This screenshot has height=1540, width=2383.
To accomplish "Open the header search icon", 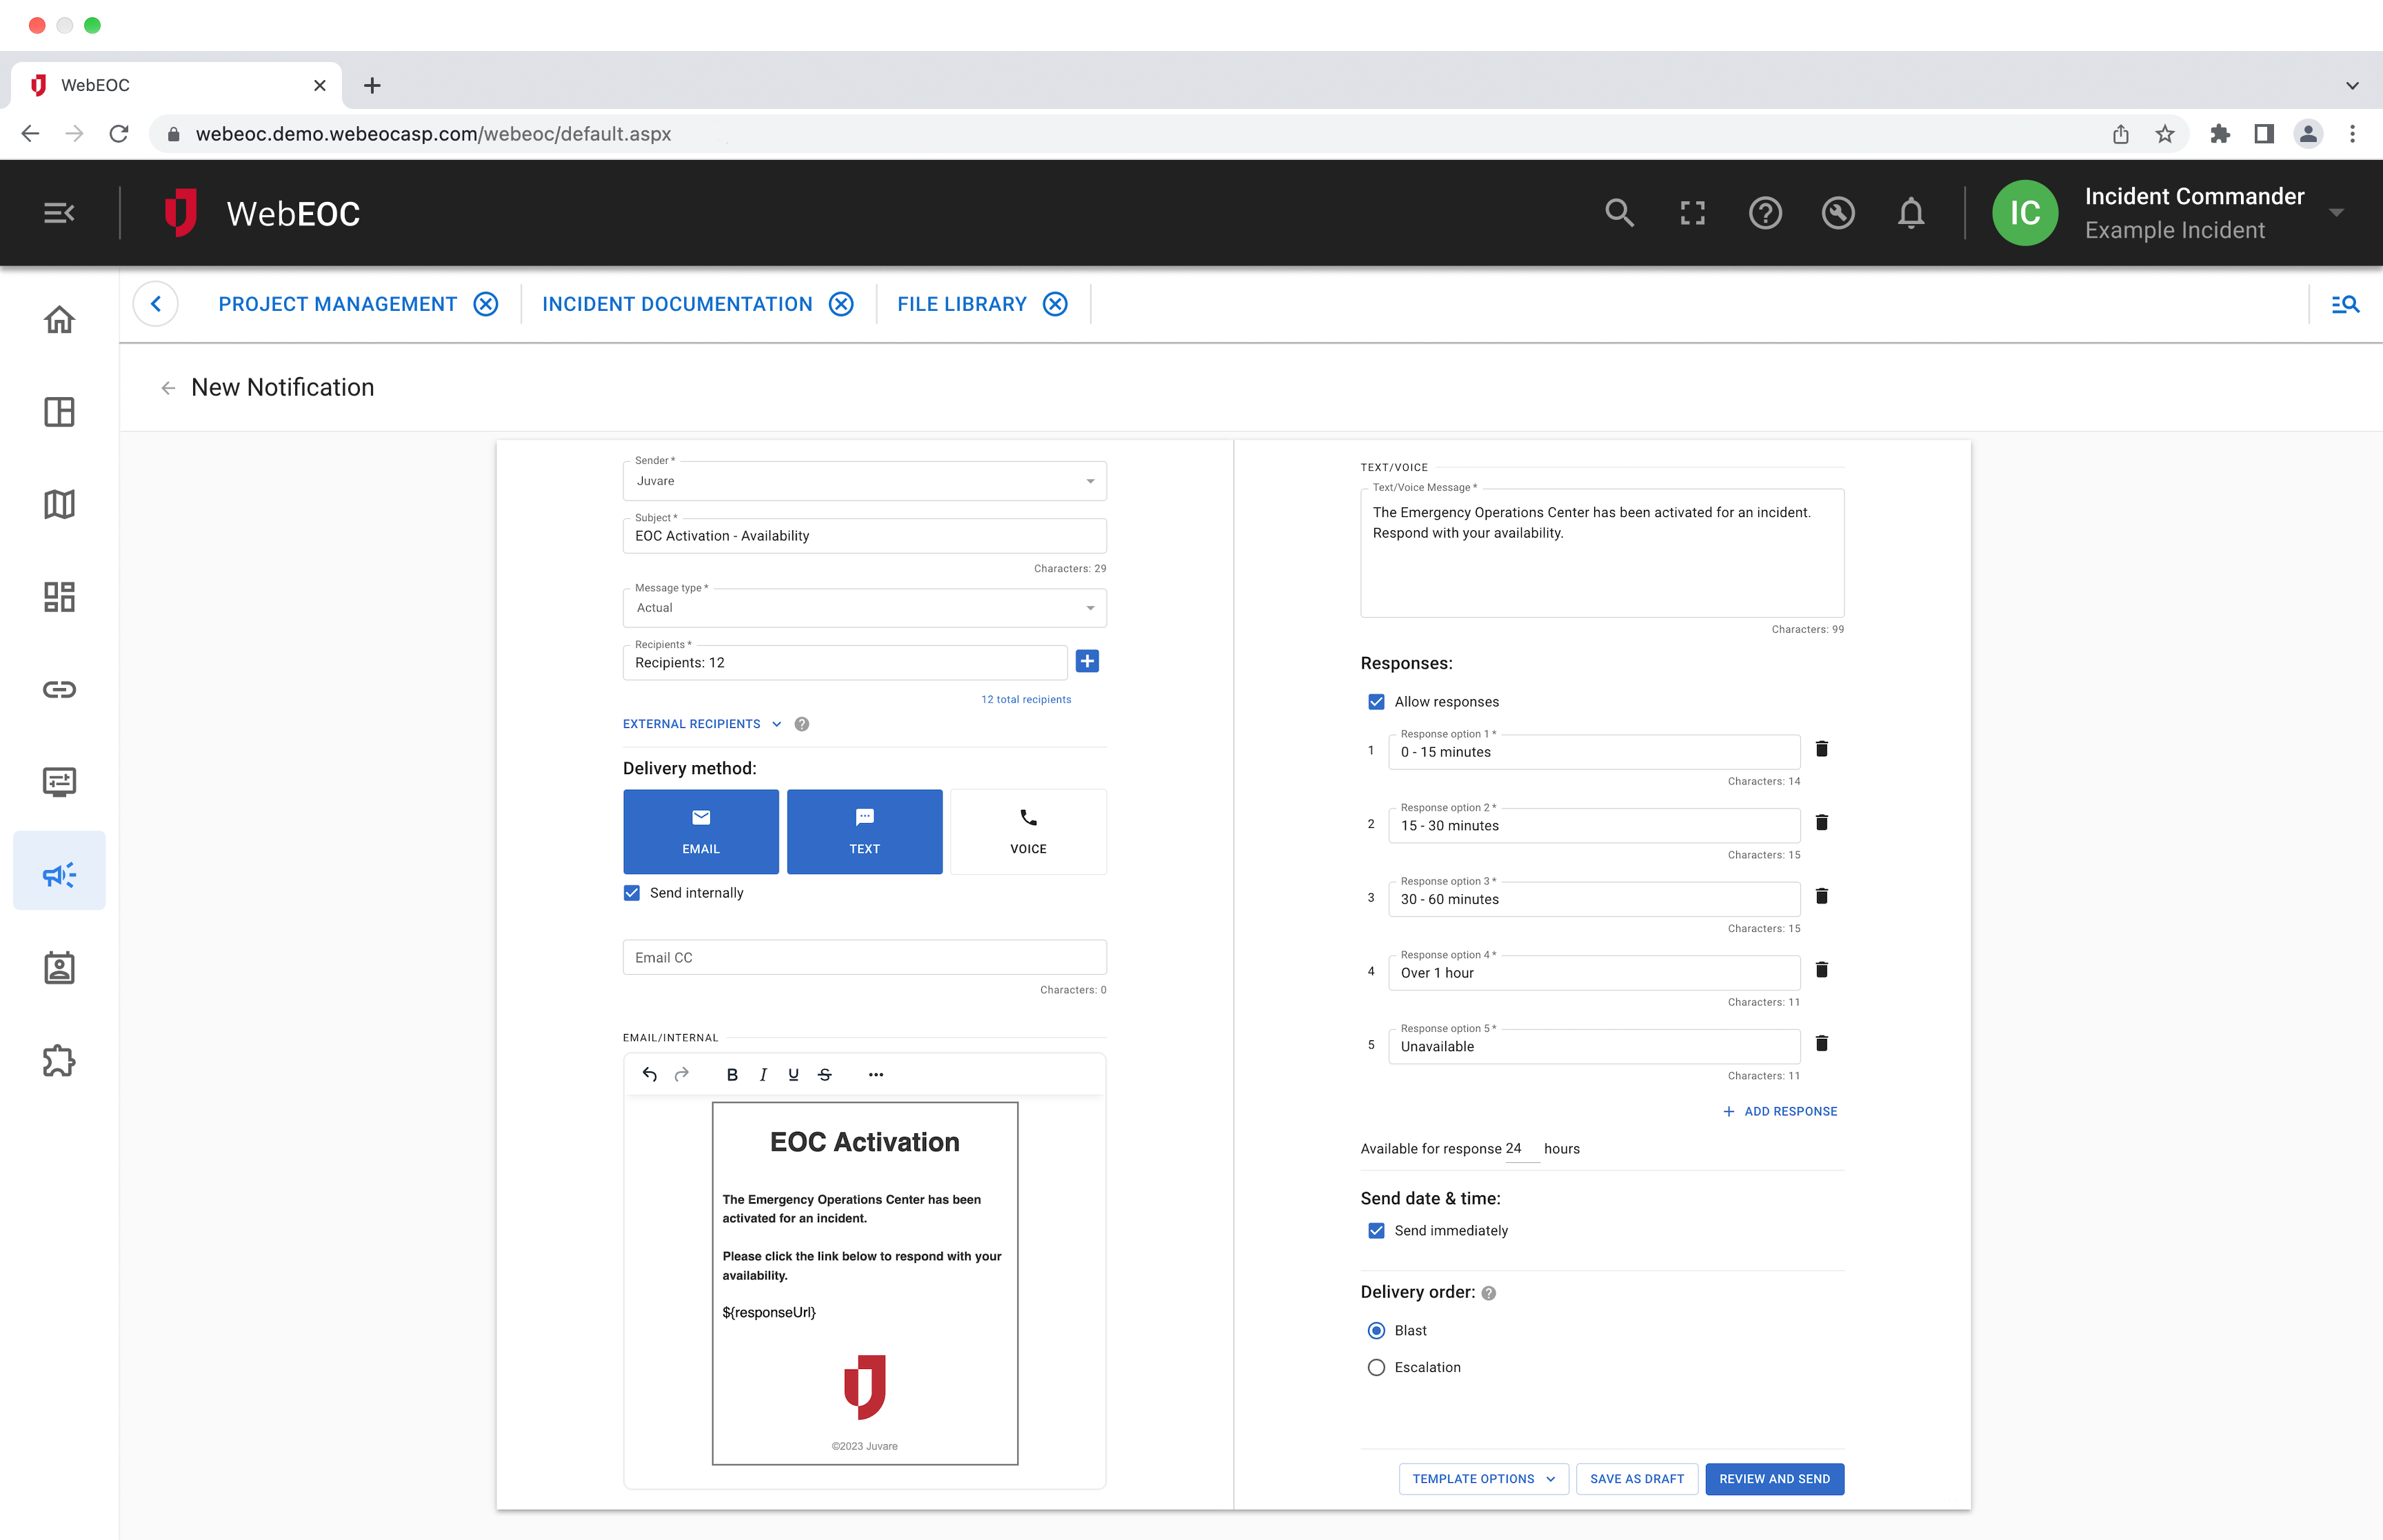I will pyautogui.click(x=1619, y=213).
